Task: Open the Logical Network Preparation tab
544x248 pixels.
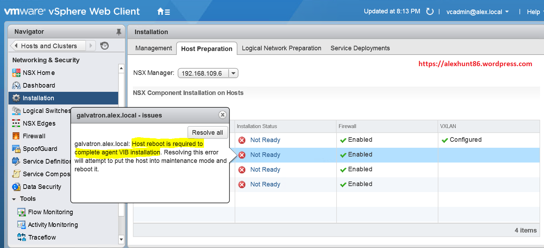Action: pos(281,48)
